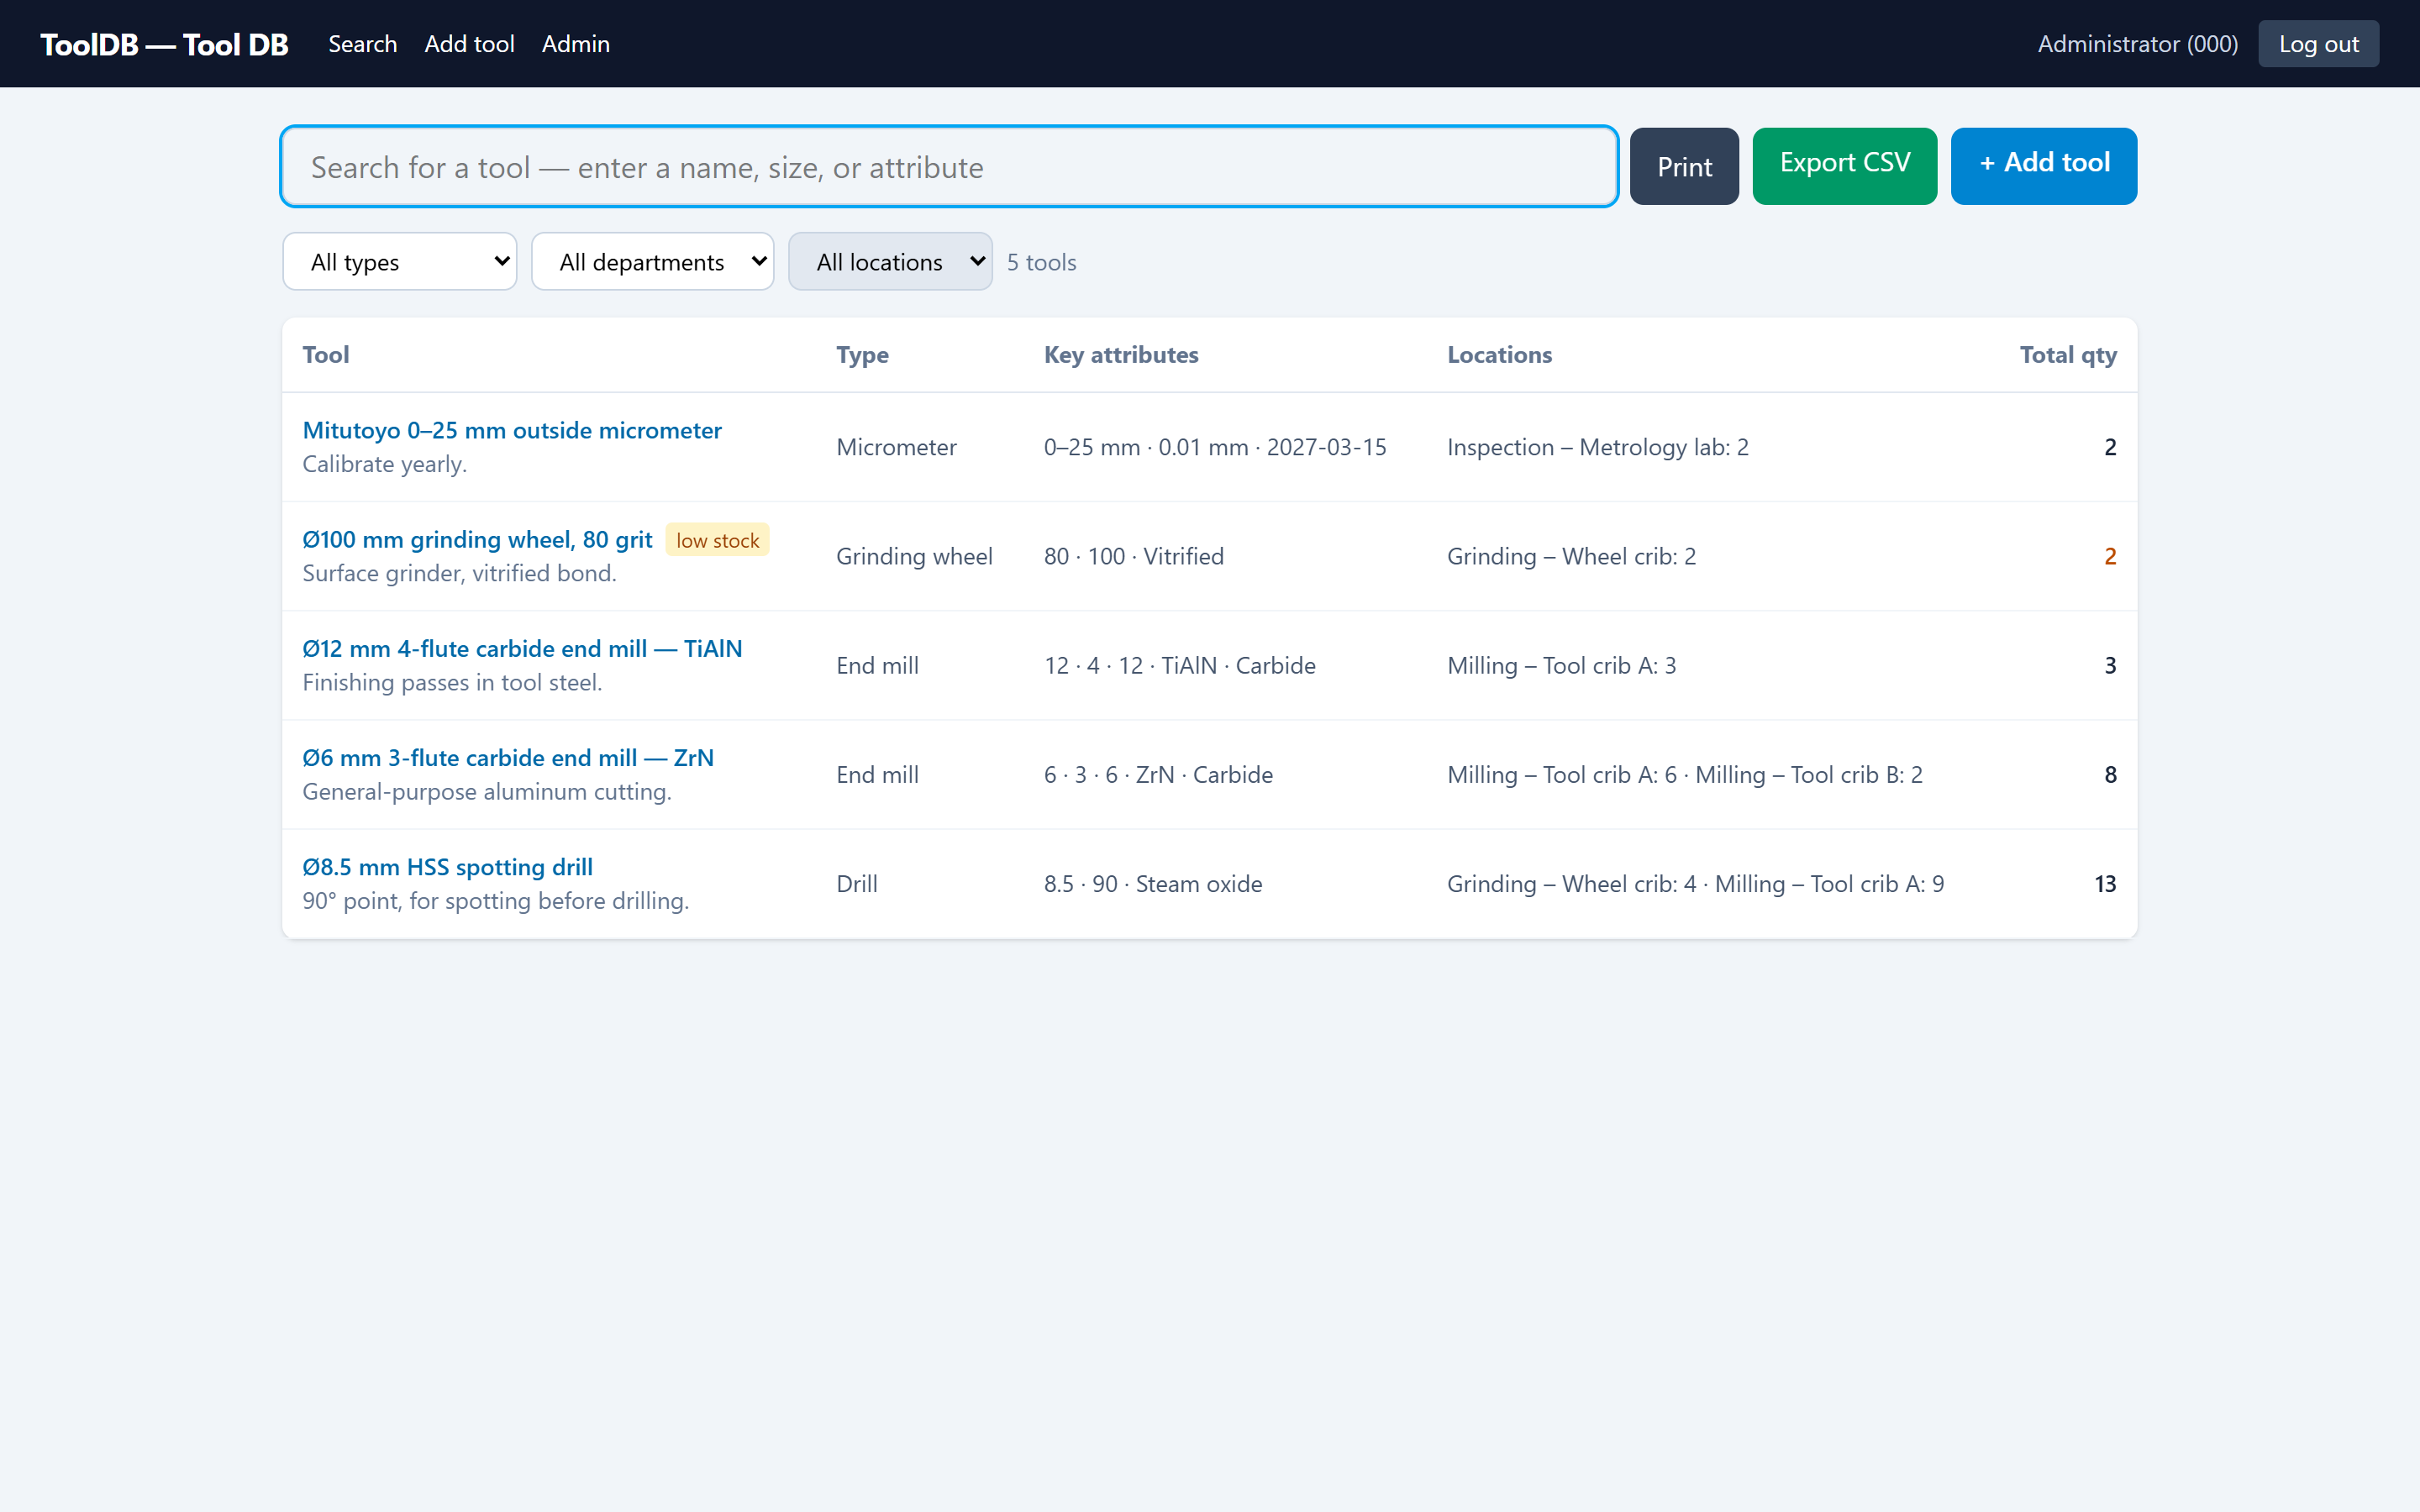Open Mitutoyo 0–25 mm outside micrometer link
Viewport: 2420px width, 1512px height.
click(512, 430)
